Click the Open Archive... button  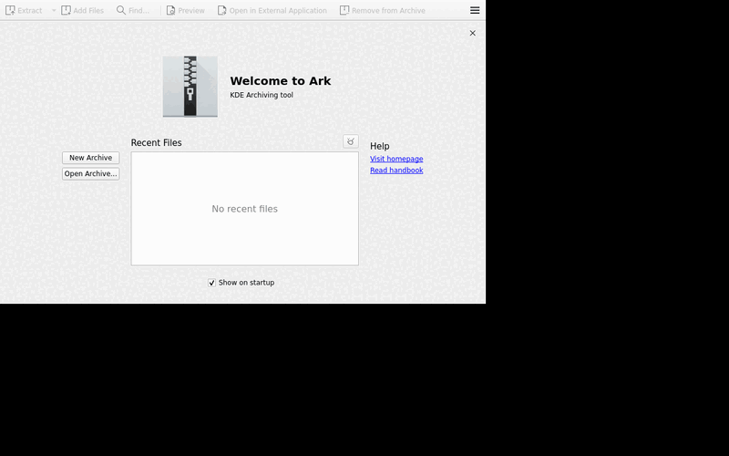[x=90, y=173]
